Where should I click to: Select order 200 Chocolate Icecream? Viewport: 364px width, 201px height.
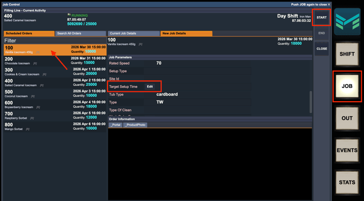click(x=55, y=61)
